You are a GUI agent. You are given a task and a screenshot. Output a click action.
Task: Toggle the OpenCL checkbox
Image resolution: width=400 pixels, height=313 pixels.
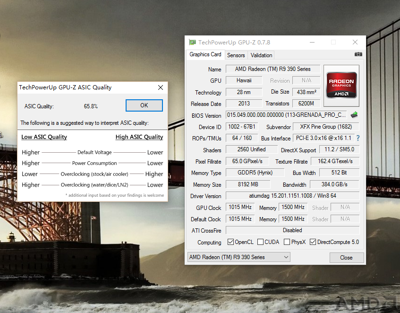[230, 242]
